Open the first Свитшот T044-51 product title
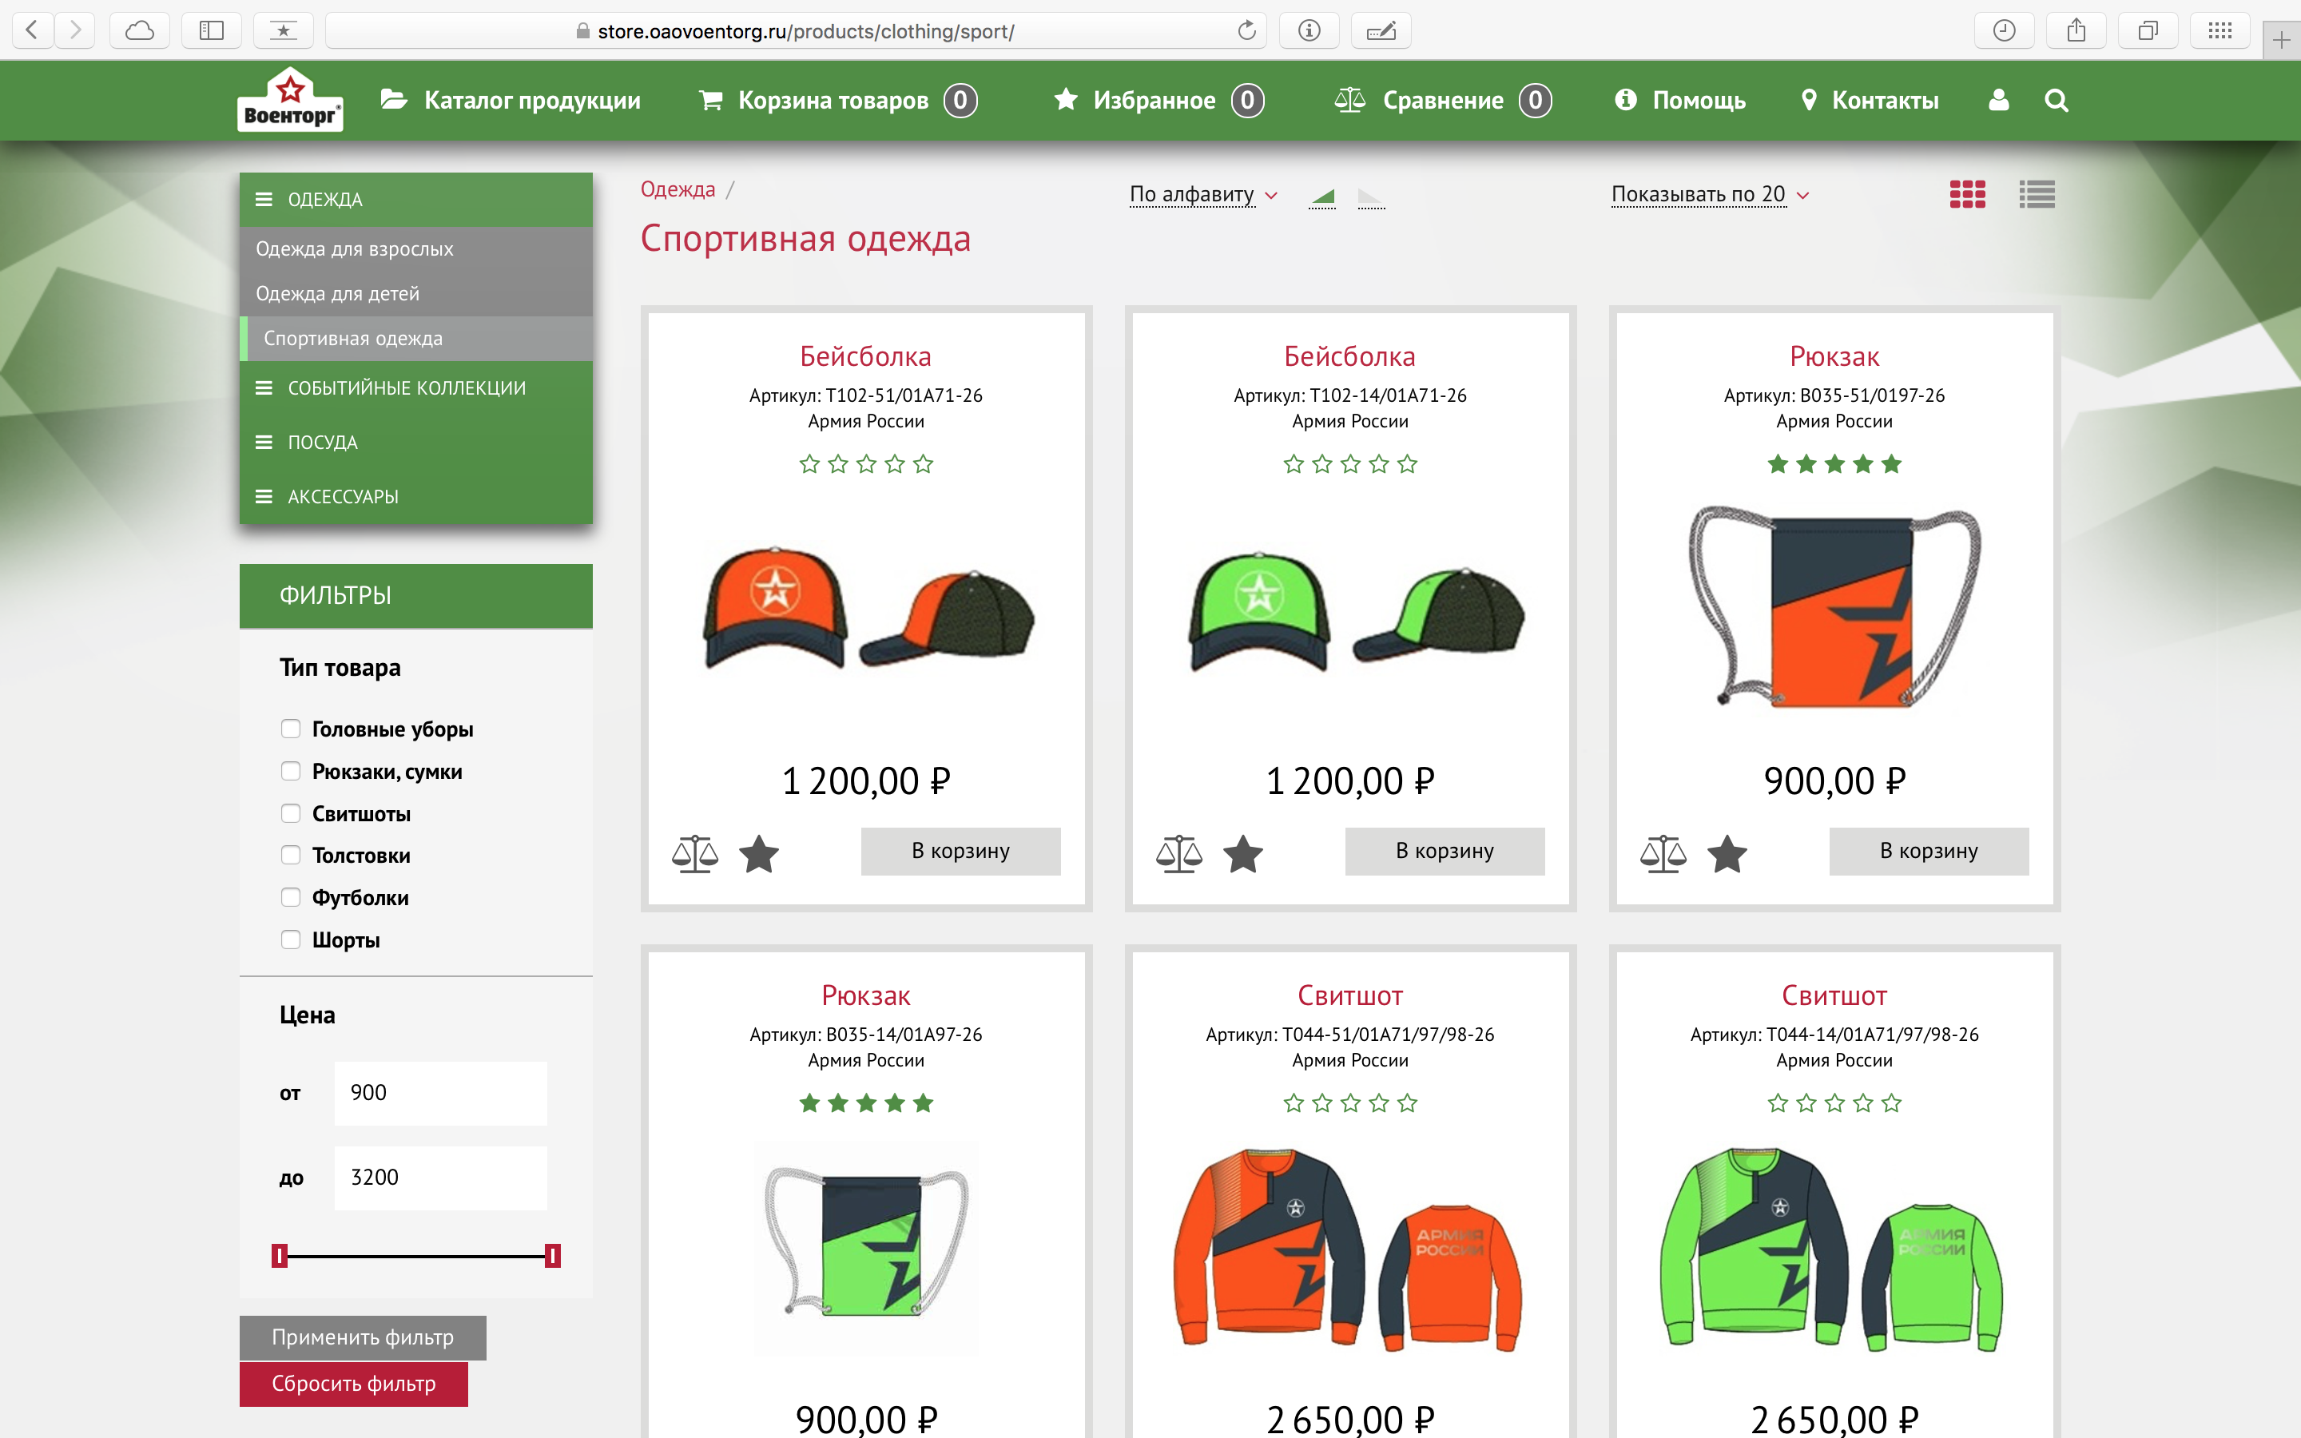Viewport: 2301px width, 1438px height. tap(1350, 995)
